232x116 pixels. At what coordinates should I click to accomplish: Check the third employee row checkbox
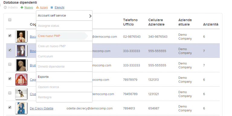[x=10, y=64]
